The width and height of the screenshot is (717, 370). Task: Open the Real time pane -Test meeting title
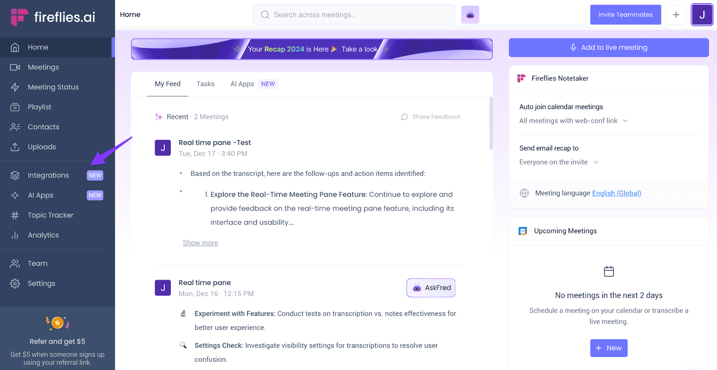coord(215,143)
